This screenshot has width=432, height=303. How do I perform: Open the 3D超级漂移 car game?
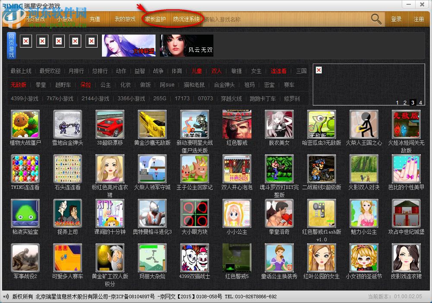[x=110, y=124]
